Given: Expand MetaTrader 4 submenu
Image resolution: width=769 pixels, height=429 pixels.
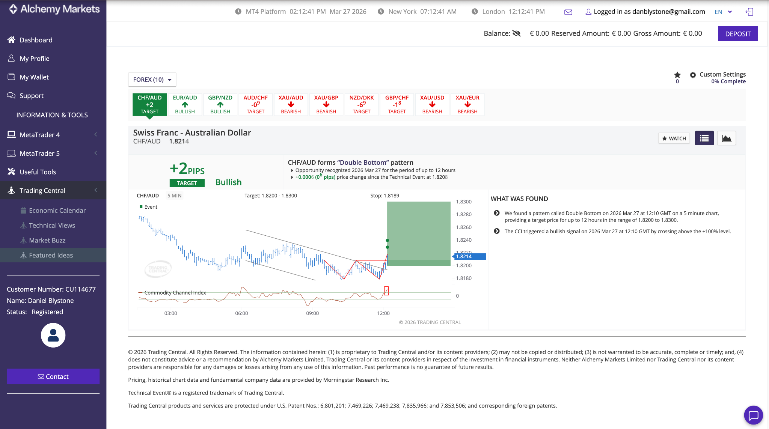Looking at the screenshot, I should [x=53, y=134].
